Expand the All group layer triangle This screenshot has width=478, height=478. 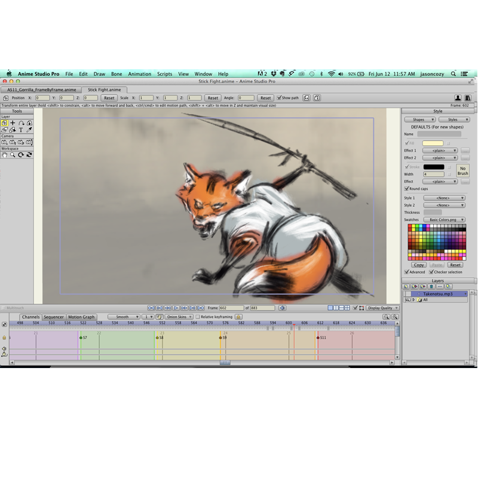413,300
